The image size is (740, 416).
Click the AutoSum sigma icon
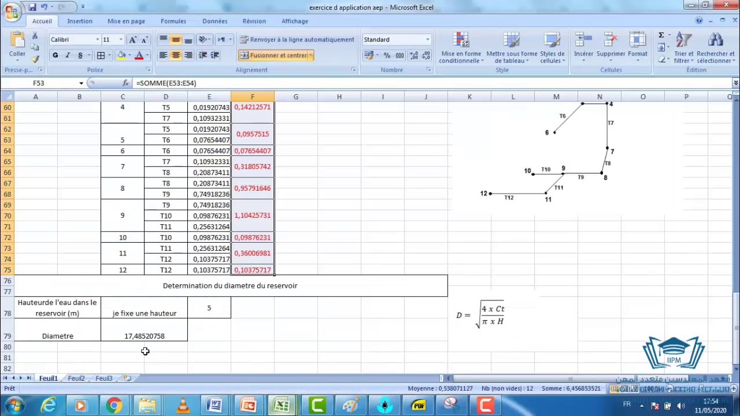[x=661, y=35]
